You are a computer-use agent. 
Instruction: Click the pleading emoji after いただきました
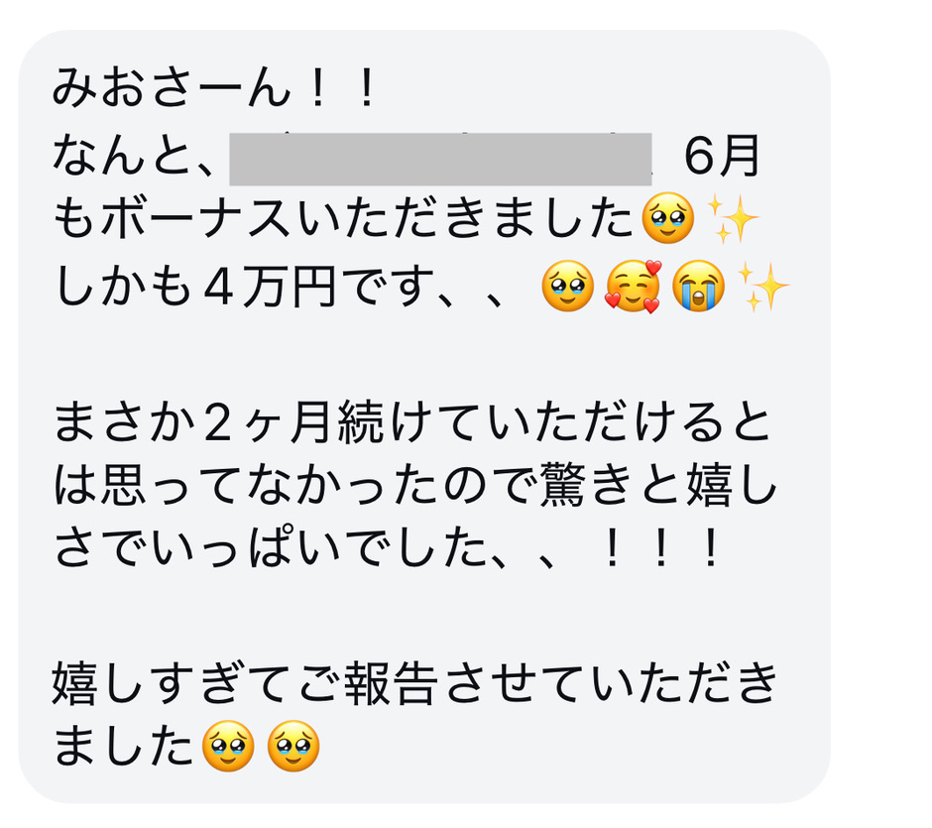point(668,218)
